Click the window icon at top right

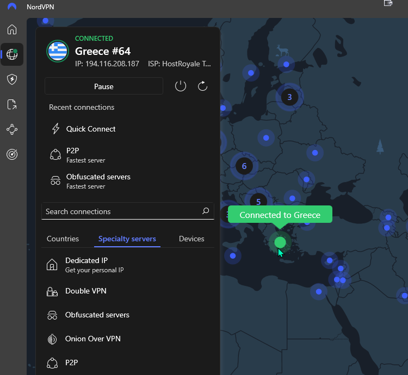pyautogui.click(x=388, y=3)
